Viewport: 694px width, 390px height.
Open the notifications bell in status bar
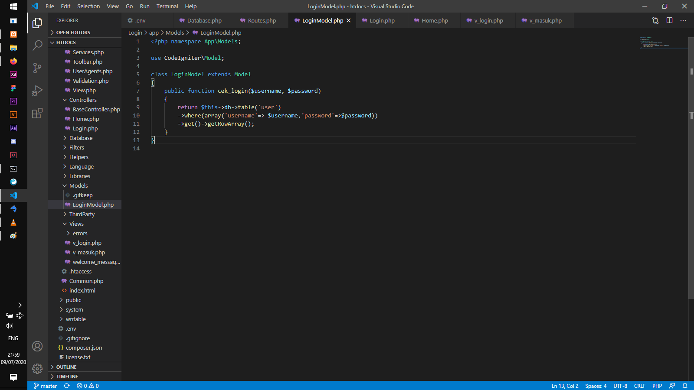(x=685, y=386)
